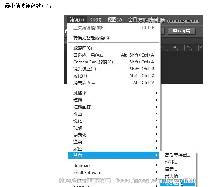Expand the Knoll Software submenu
Image resolution: width=214 pixels, height=187 pixels.
114,173
